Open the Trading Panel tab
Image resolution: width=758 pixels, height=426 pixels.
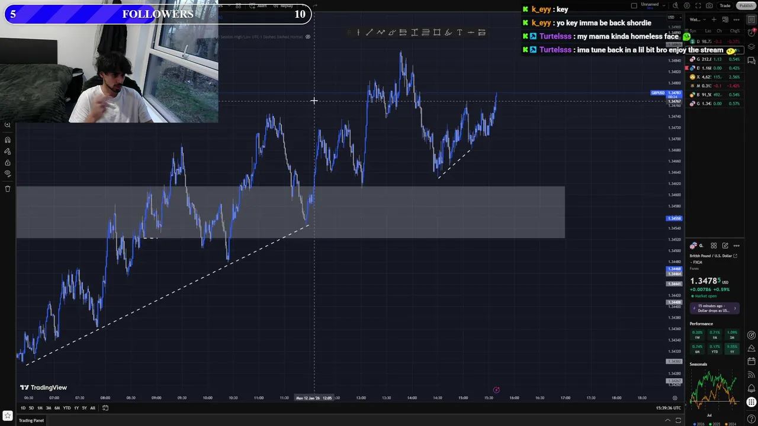click(x=31, y=421)
